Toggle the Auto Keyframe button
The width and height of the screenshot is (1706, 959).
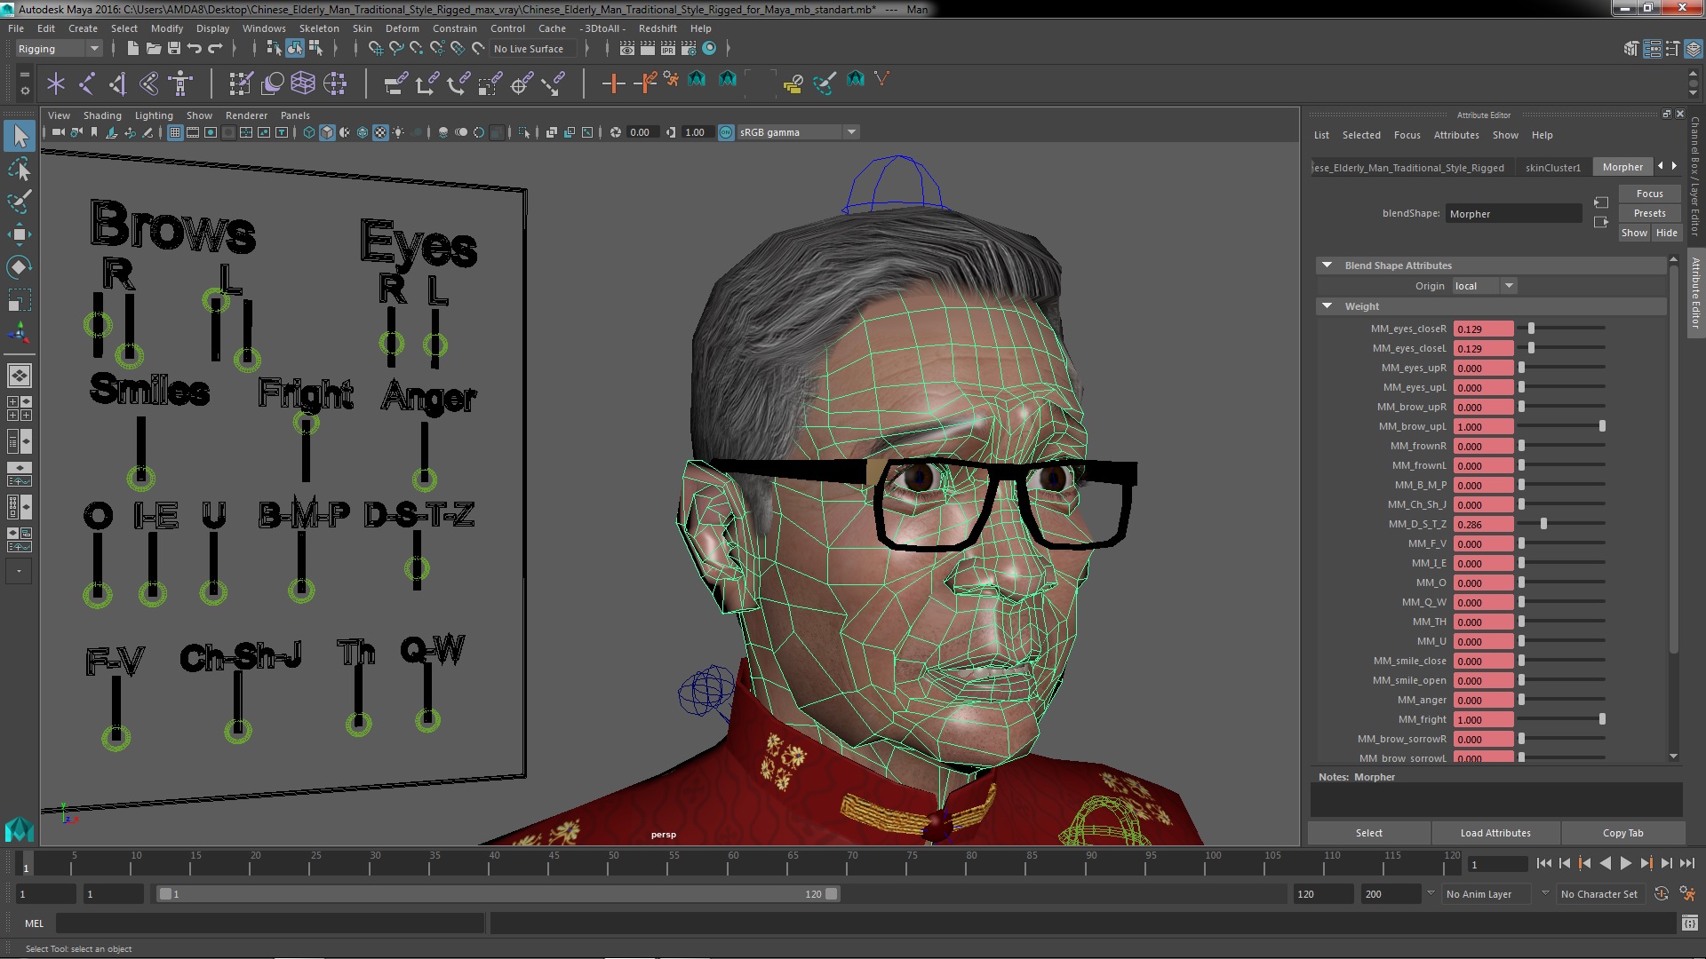click(1662, 894)
